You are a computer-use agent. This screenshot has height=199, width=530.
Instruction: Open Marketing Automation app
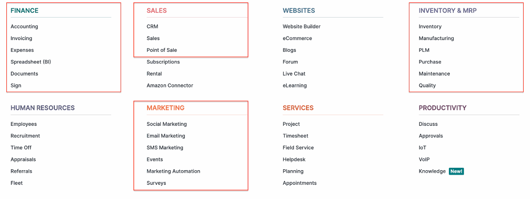(x=174, y=171)
